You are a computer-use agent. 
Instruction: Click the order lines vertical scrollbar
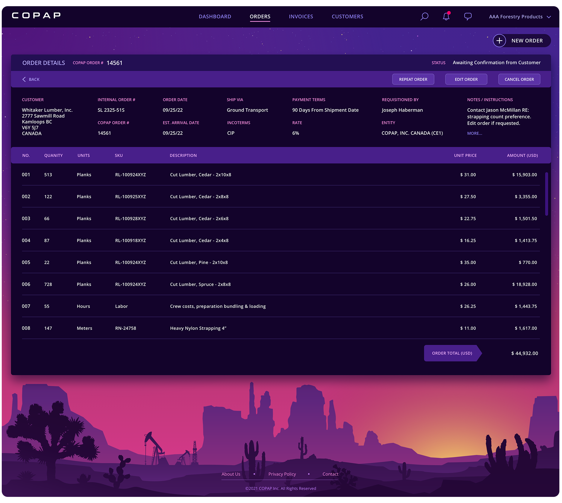546,194
